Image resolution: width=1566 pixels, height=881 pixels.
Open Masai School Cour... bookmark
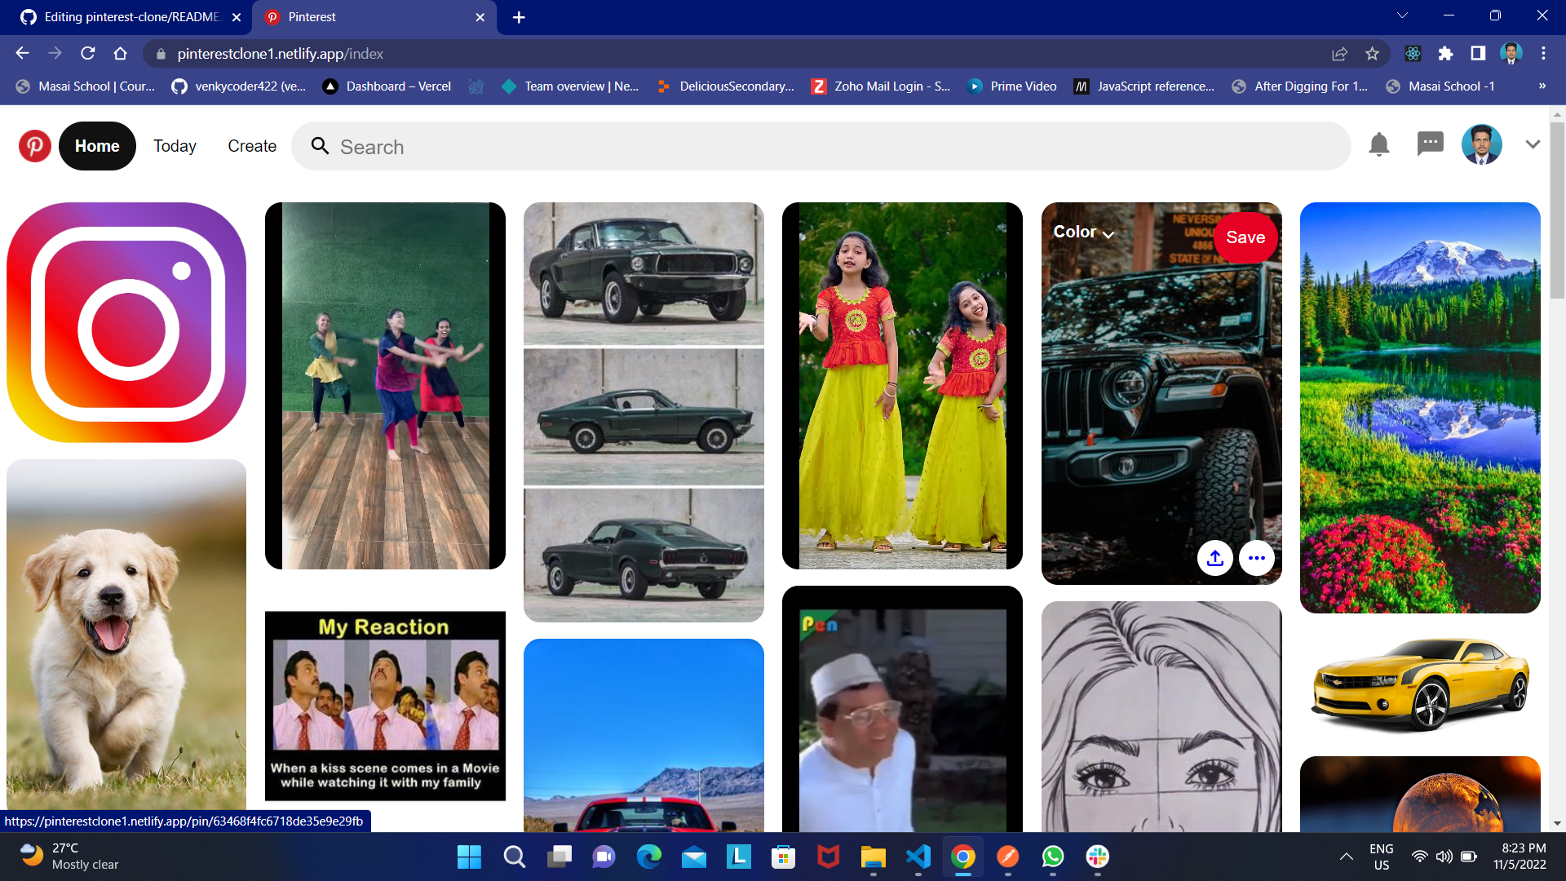pyautogui.click(x=86, y=86)
